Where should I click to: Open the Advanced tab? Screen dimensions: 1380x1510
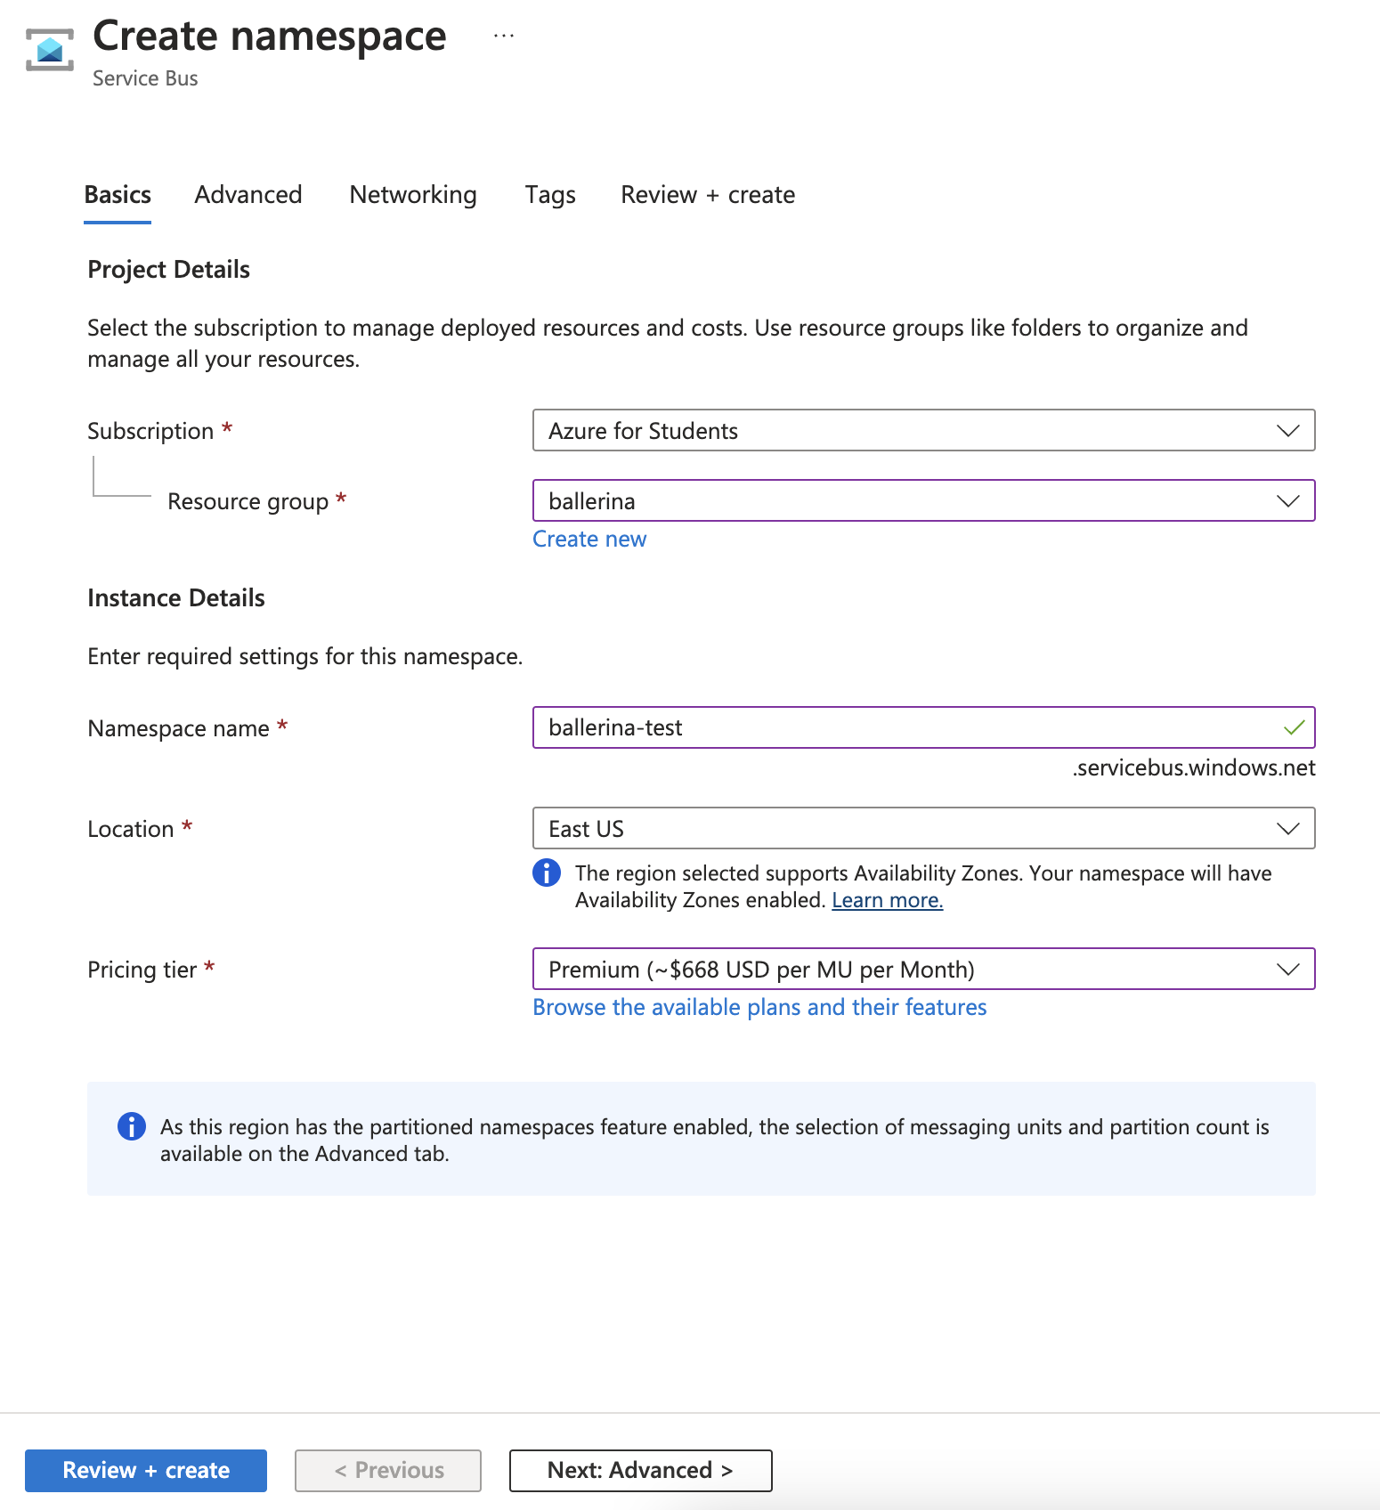click(x=248, y=194)
